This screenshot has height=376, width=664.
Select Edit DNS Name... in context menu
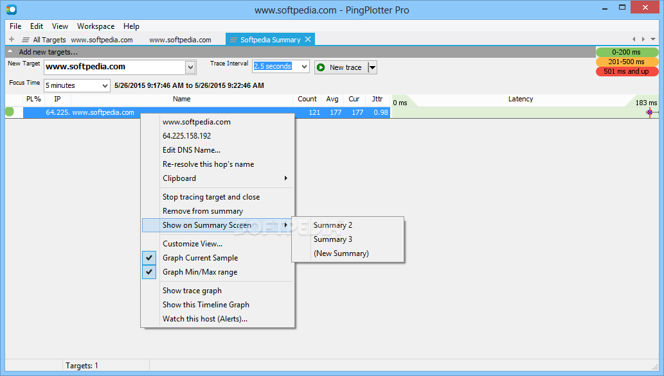click(x=192, y=150)
